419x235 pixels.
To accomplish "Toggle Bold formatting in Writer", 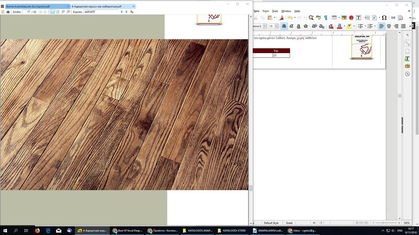I will point(284,26).
